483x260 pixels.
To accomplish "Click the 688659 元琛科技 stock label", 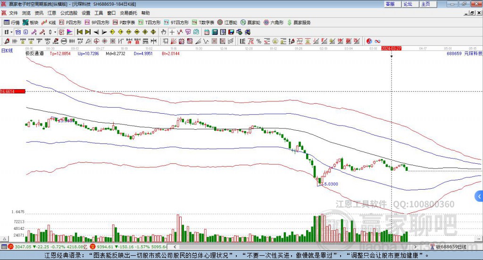I will (x=464, y=54).
